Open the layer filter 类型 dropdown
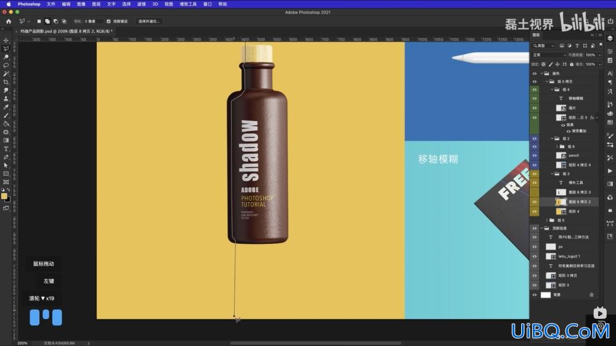This screenshot has height=346, width=616. (x=544, y=46)
